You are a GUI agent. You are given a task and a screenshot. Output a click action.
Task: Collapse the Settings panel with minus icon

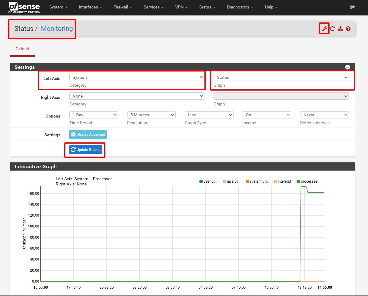[348, 67]
